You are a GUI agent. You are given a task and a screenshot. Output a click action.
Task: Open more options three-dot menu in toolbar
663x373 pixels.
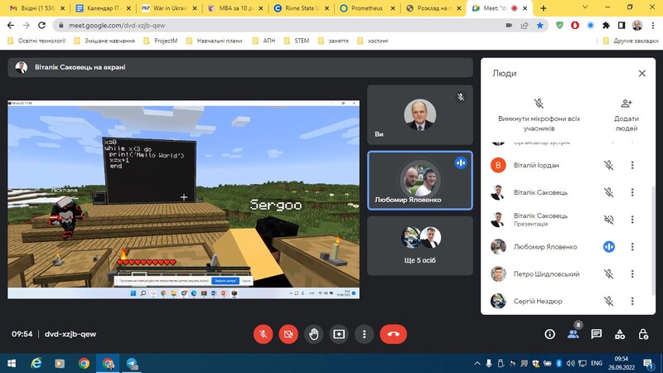pyautogui.click(x=364, y=334)
